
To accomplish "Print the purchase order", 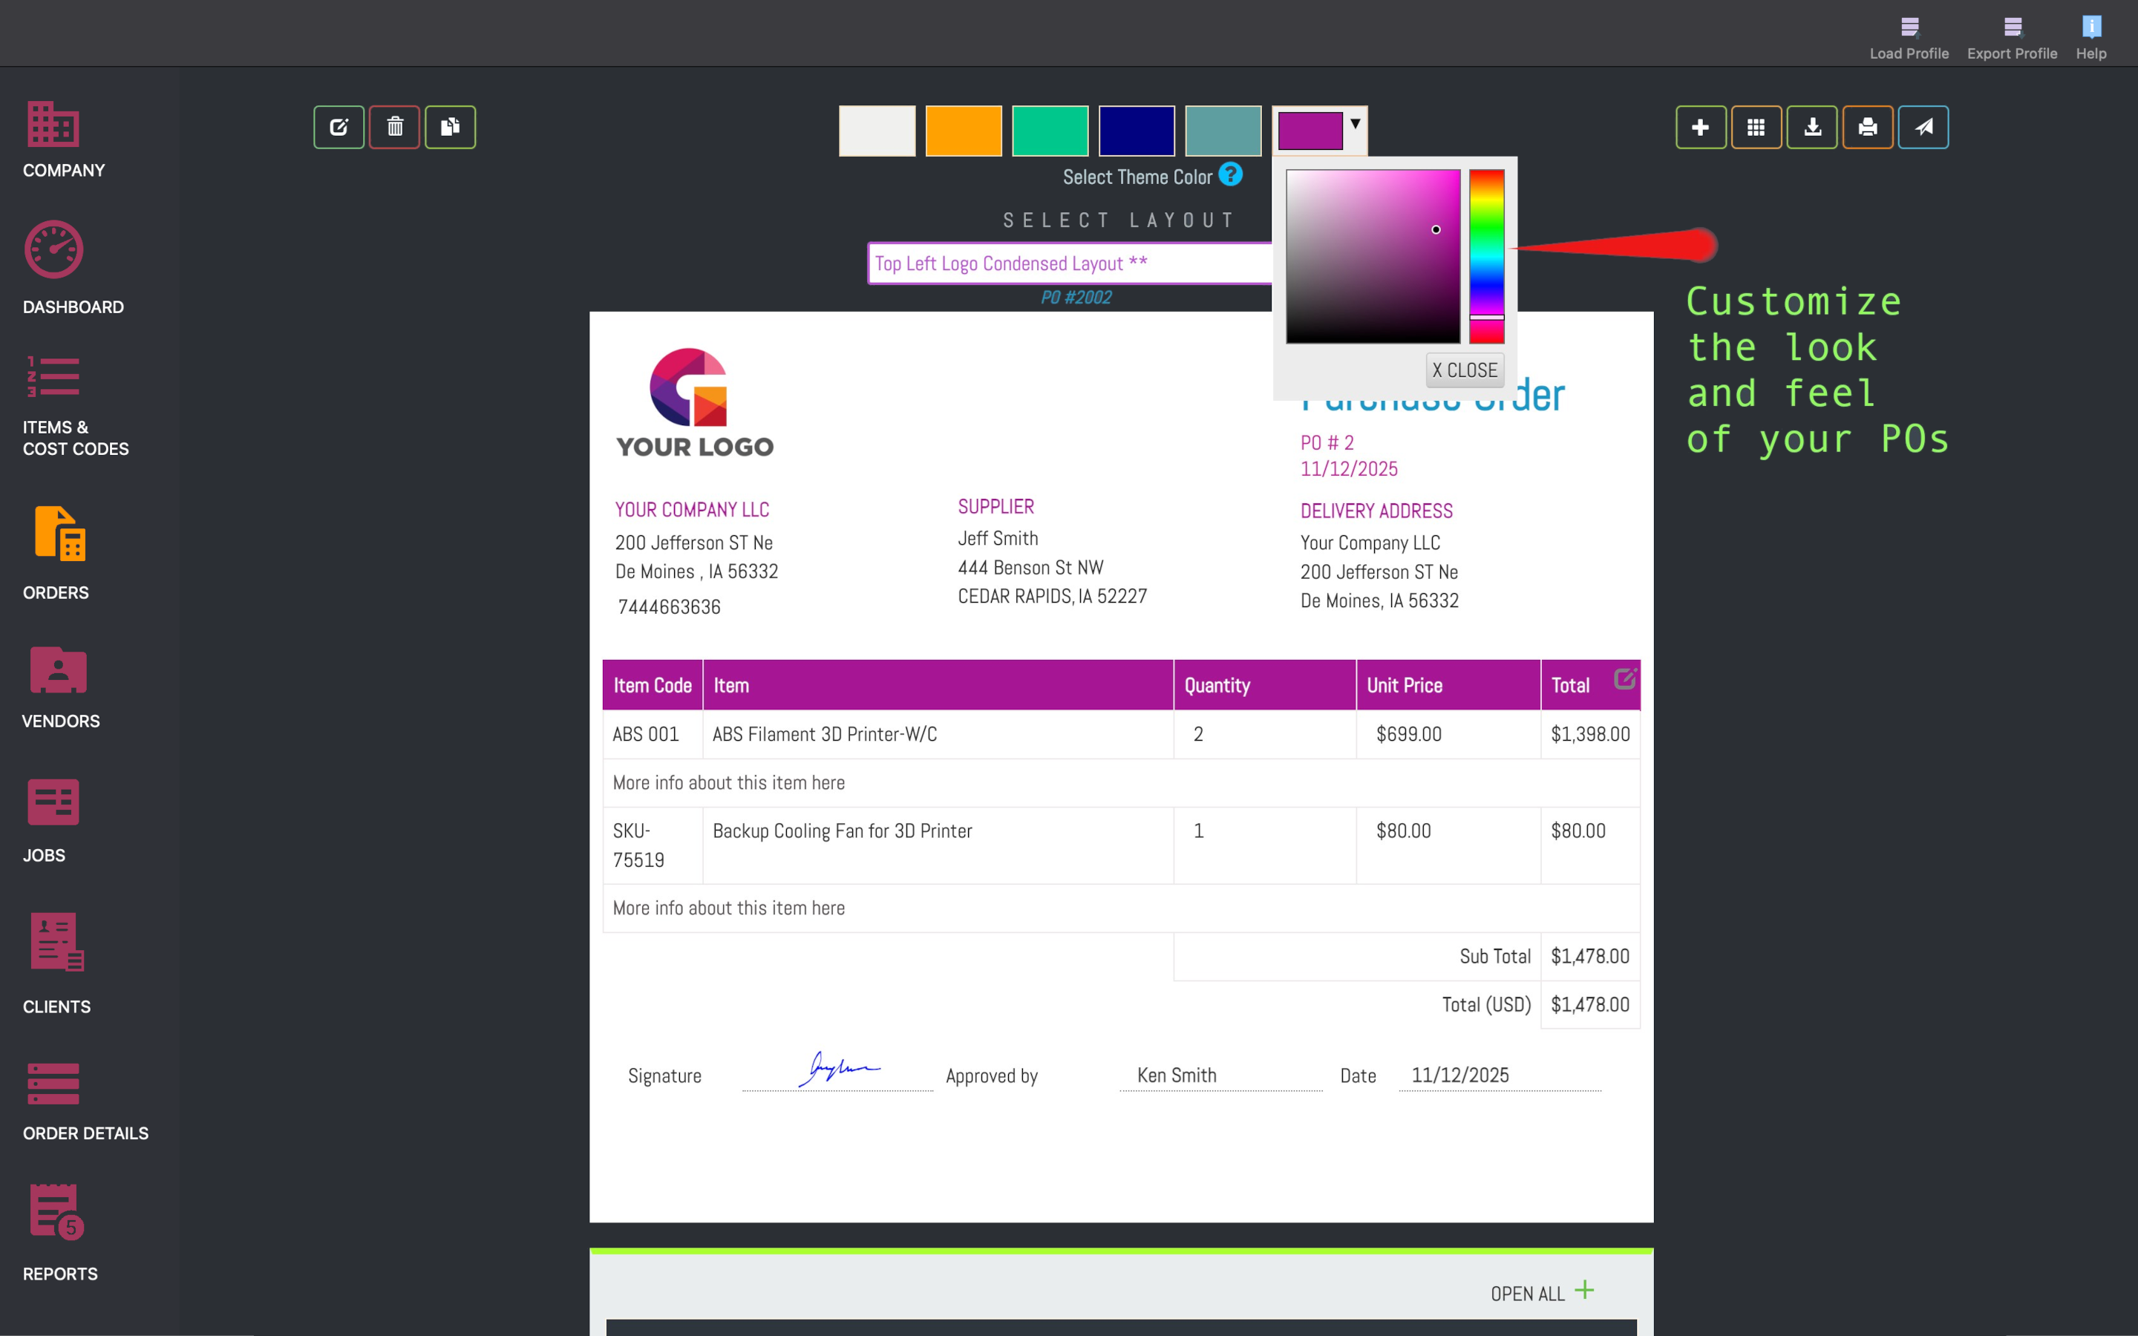I will (1868, 126).
